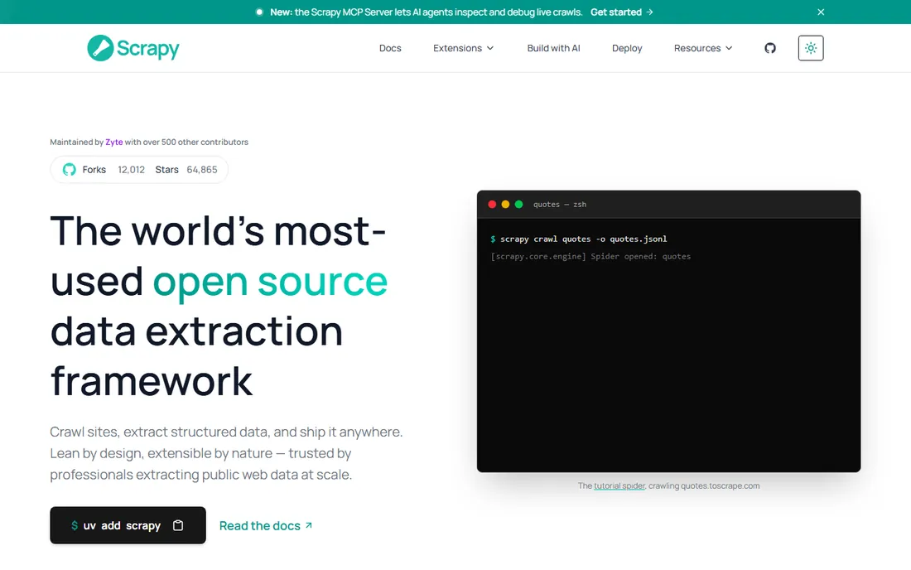Follow the Zyte maintainer link
Viewport: 911px width, 570px height.
(114, 142)
